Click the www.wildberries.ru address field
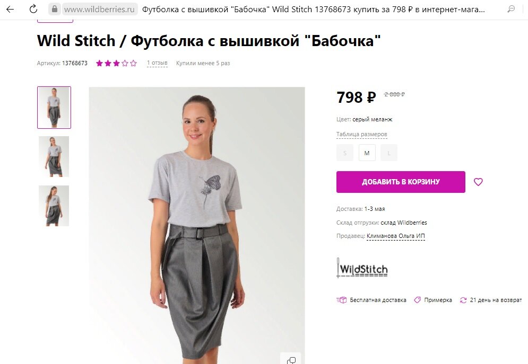The height and width of the screenshot is (364, 528). (99, 9)
